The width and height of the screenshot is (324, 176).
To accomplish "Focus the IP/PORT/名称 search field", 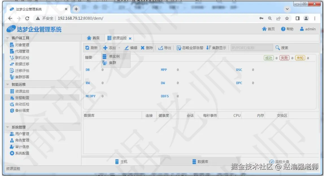I will point(252,48).
